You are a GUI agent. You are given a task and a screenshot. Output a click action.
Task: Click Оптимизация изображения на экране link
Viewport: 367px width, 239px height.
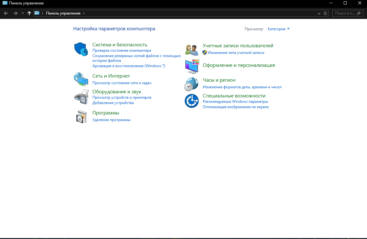pos(236,107)
